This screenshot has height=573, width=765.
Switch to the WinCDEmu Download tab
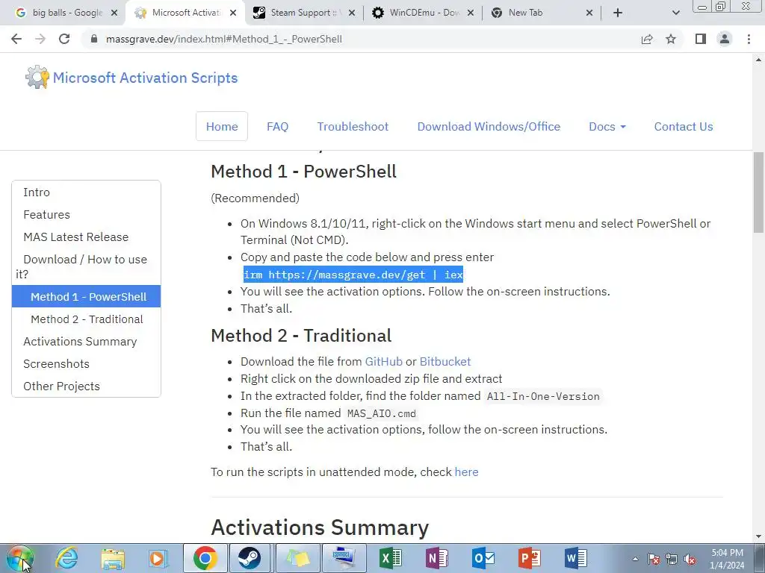coord(422,13)
